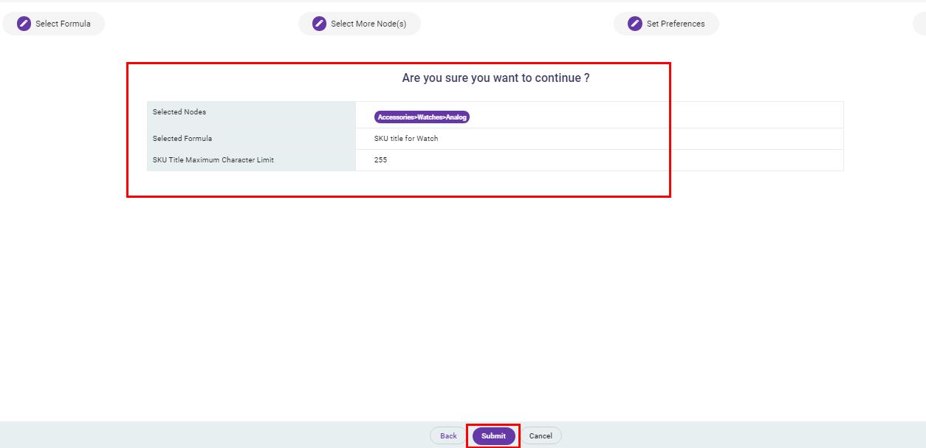
Task: Open the Set Preferences step
Action: tap(666, 24)
